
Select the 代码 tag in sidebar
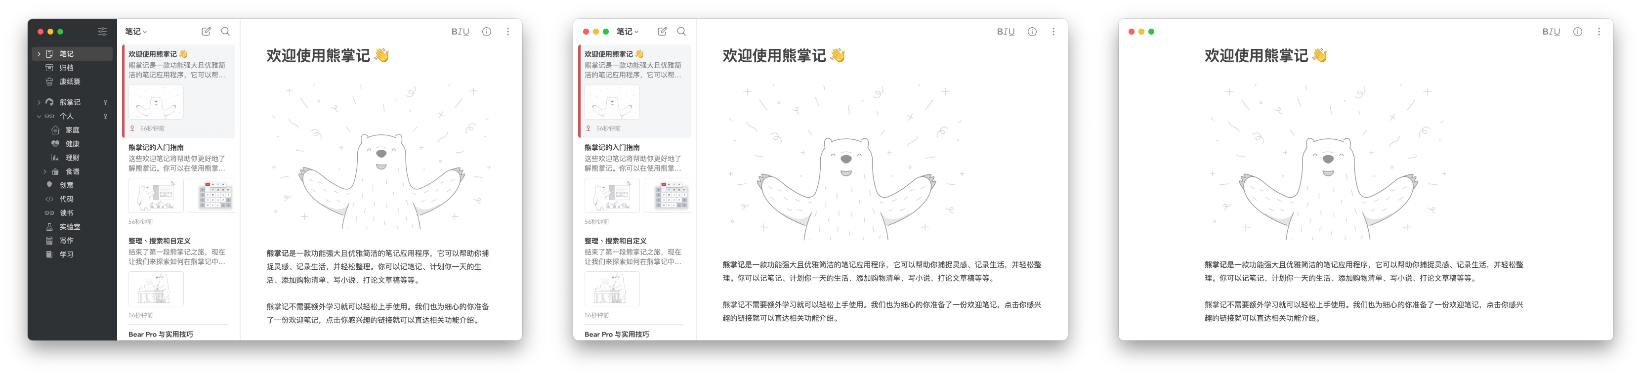tap(66, 199)
